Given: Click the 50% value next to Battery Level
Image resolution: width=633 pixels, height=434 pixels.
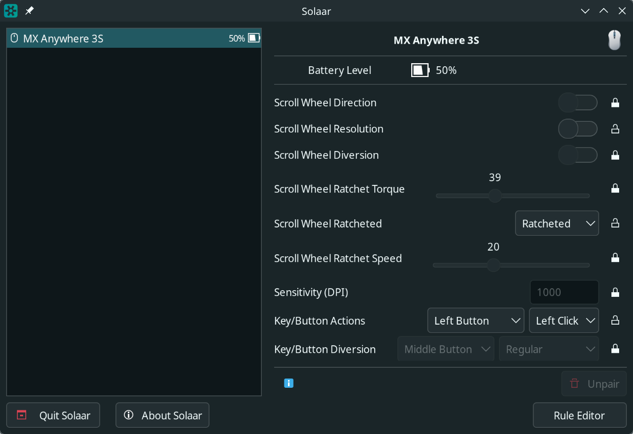Looking at the screenshot, I should (x=446, y=70).
